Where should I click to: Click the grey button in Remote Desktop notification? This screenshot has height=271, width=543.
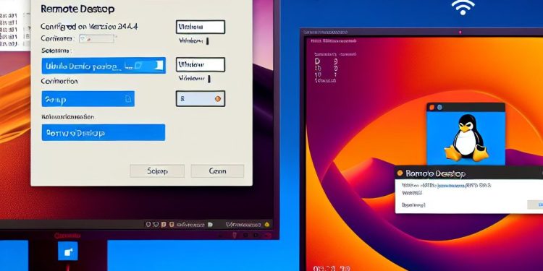535,205
